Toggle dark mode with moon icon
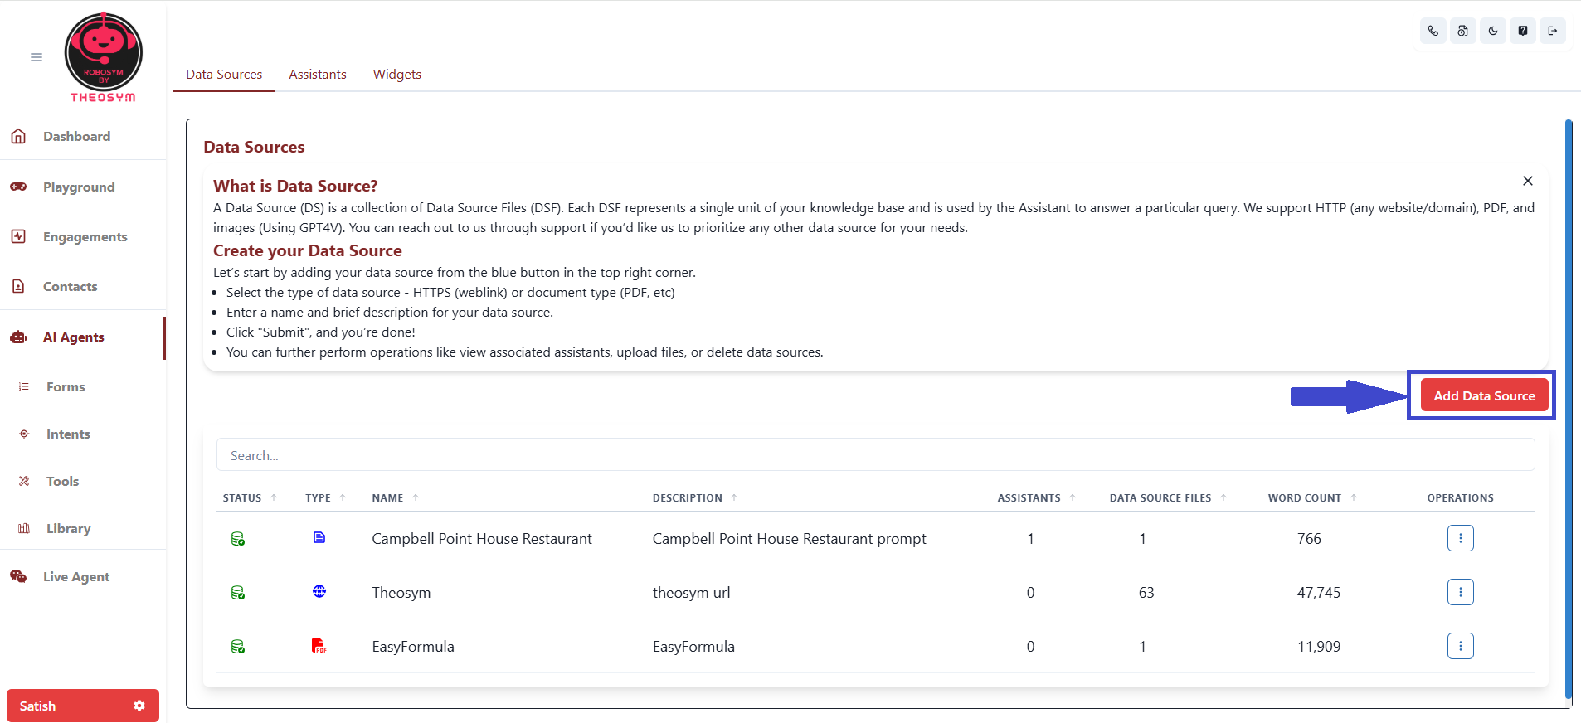This screenshot has height=723, width=1581. click(1492, 31)
